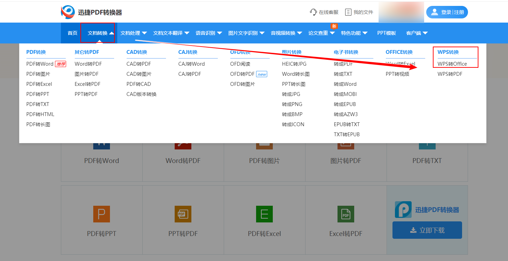This screenshot has height=261, width=508.
Task: Open the 转成ICON link
Action: 293,124
